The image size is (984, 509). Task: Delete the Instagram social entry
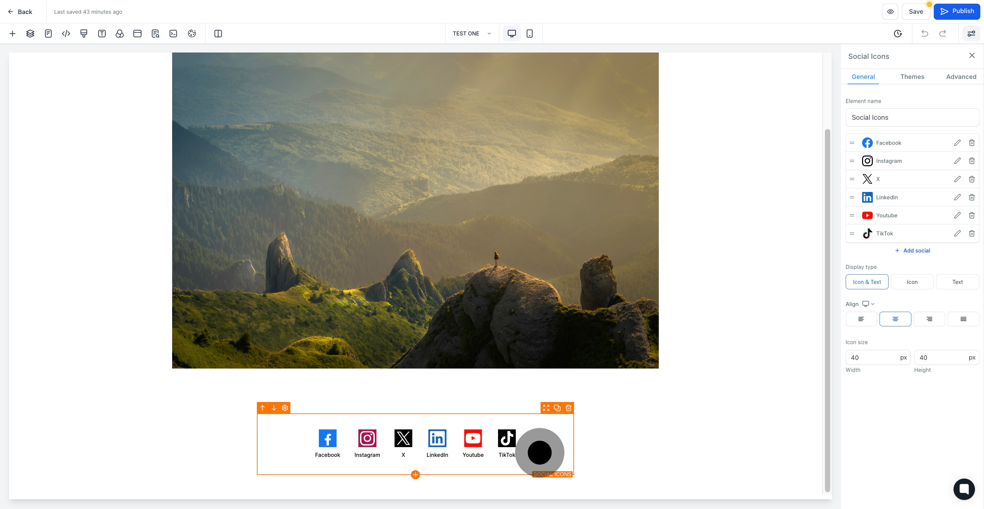[972, 161]
